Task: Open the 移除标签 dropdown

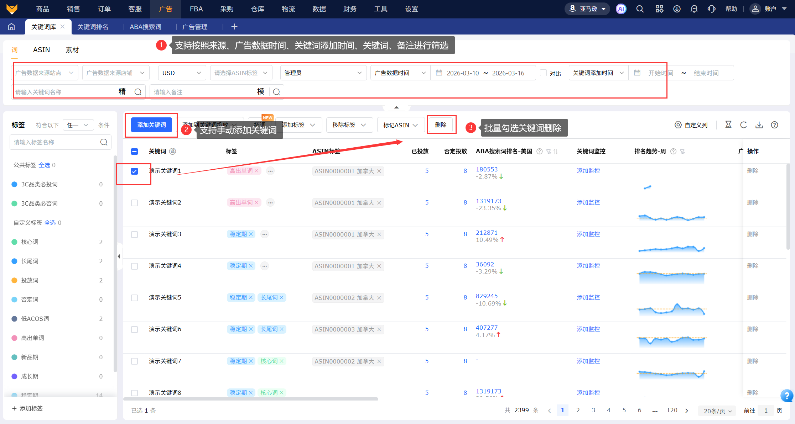Action: pyautogui.click(x=349, y=125)
